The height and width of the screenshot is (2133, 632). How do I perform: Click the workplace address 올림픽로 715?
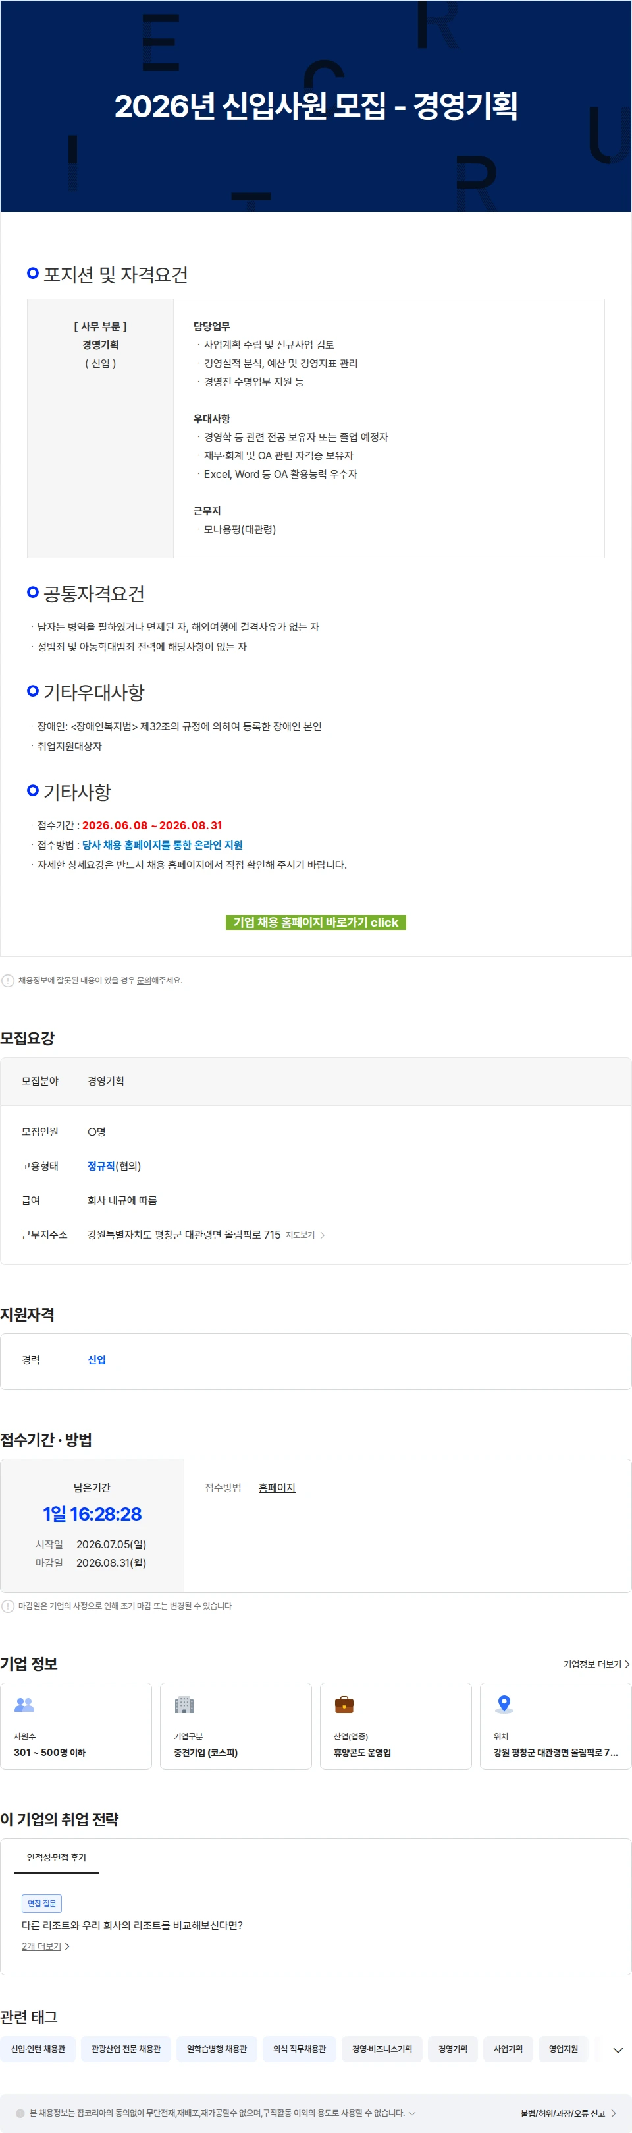pos(184,1235)
